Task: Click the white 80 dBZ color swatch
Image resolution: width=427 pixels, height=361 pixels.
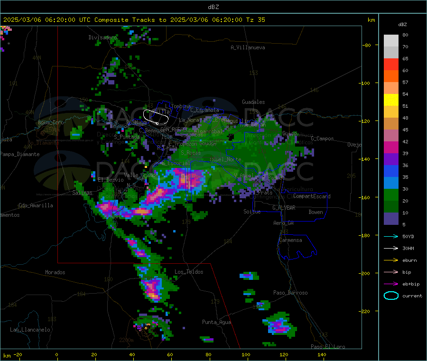Action: (x=391, y=41)
